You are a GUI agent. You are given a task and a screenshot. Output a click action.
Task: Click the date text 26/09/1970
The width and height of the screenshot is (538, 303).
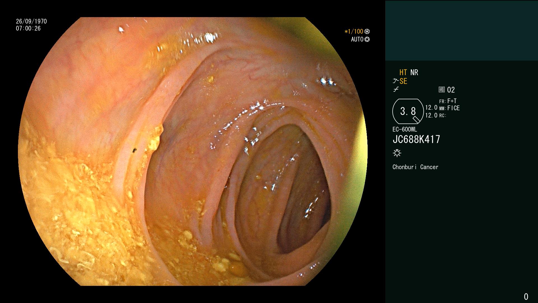coord(31,21)
